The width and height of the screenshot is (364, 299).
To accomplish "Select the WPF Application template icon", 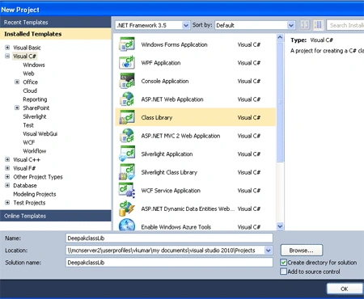I will (x=127, y=62).
